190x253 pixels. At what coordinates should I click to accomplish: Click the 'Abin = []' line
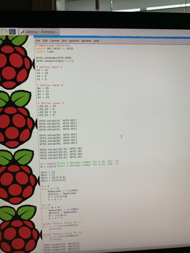click(x=48, y=172)
